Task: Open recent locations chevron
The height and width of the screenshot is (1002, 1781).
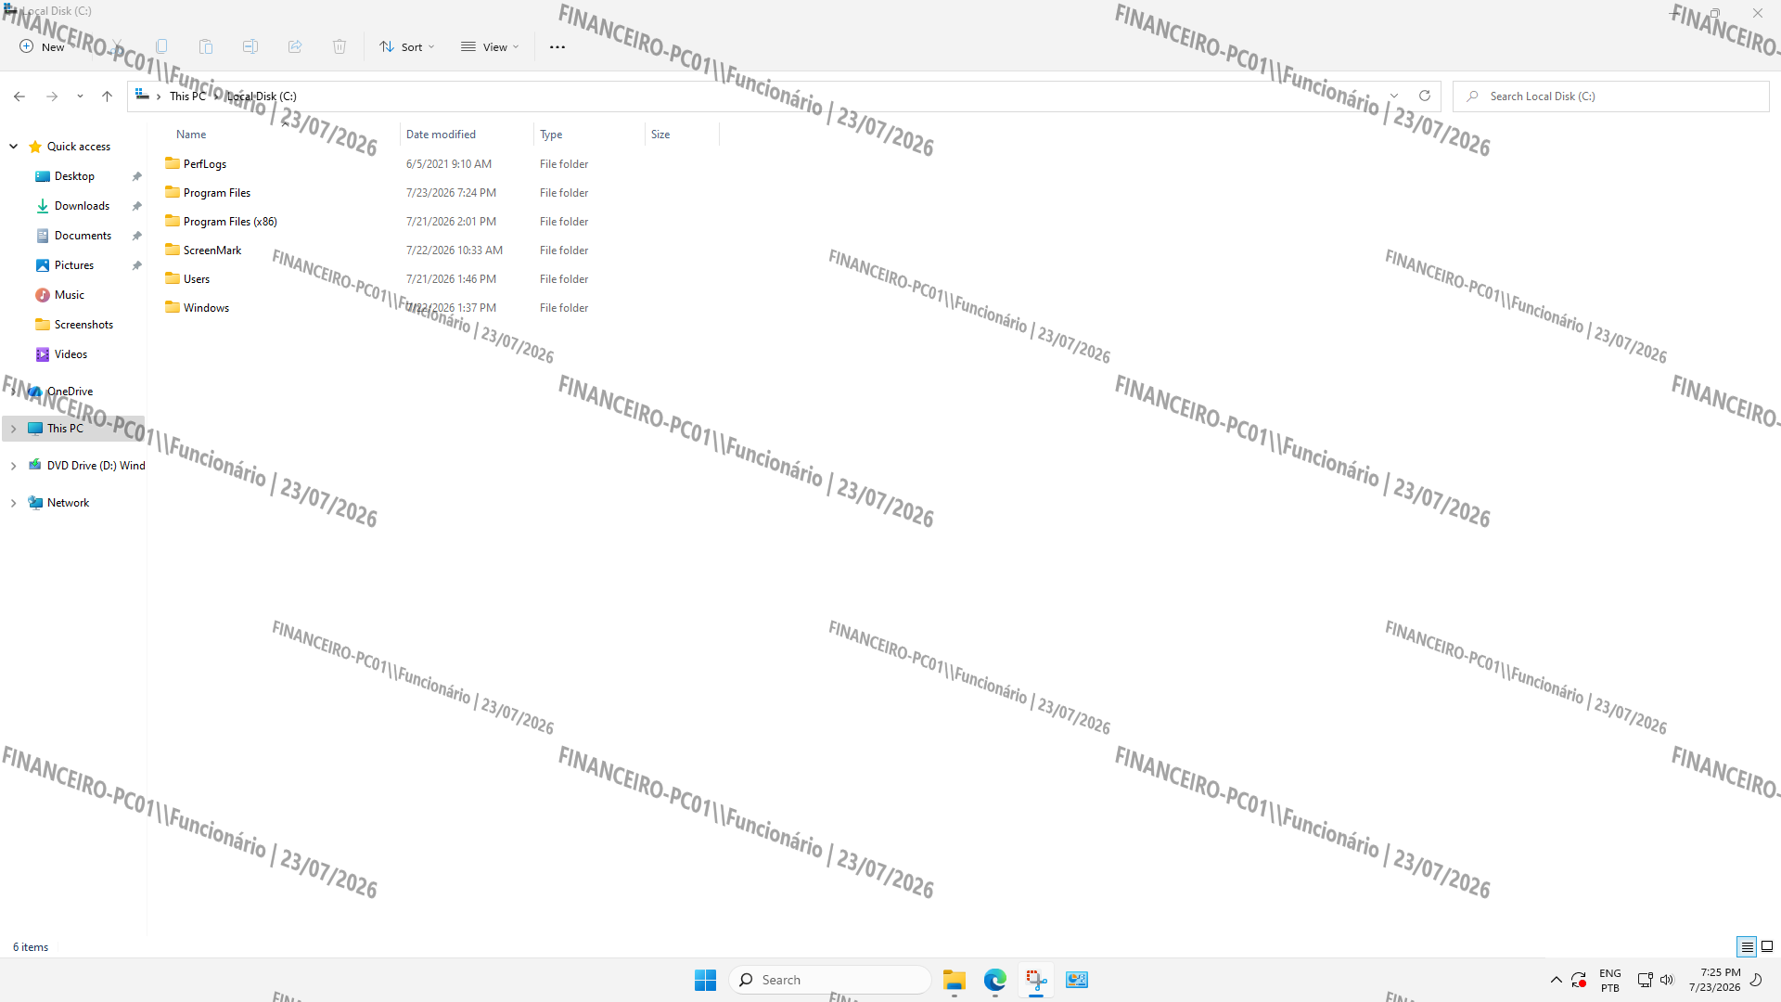Action: click(80, 96)
